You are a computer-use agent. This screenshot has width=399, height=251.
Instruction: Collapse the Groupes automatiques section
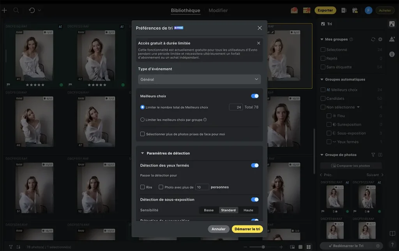[x=322, y=79]
